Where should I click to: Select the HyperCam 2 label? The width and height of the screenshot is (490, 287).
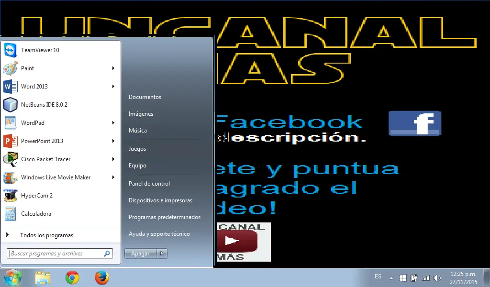pos(36,196)
